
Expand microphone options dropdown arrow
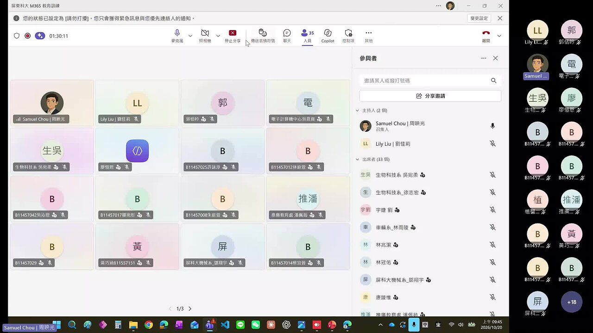click(190, 36)
